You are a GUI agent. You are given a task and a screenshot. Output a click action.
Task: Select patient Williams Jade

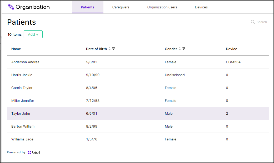[x=22, y=139]
